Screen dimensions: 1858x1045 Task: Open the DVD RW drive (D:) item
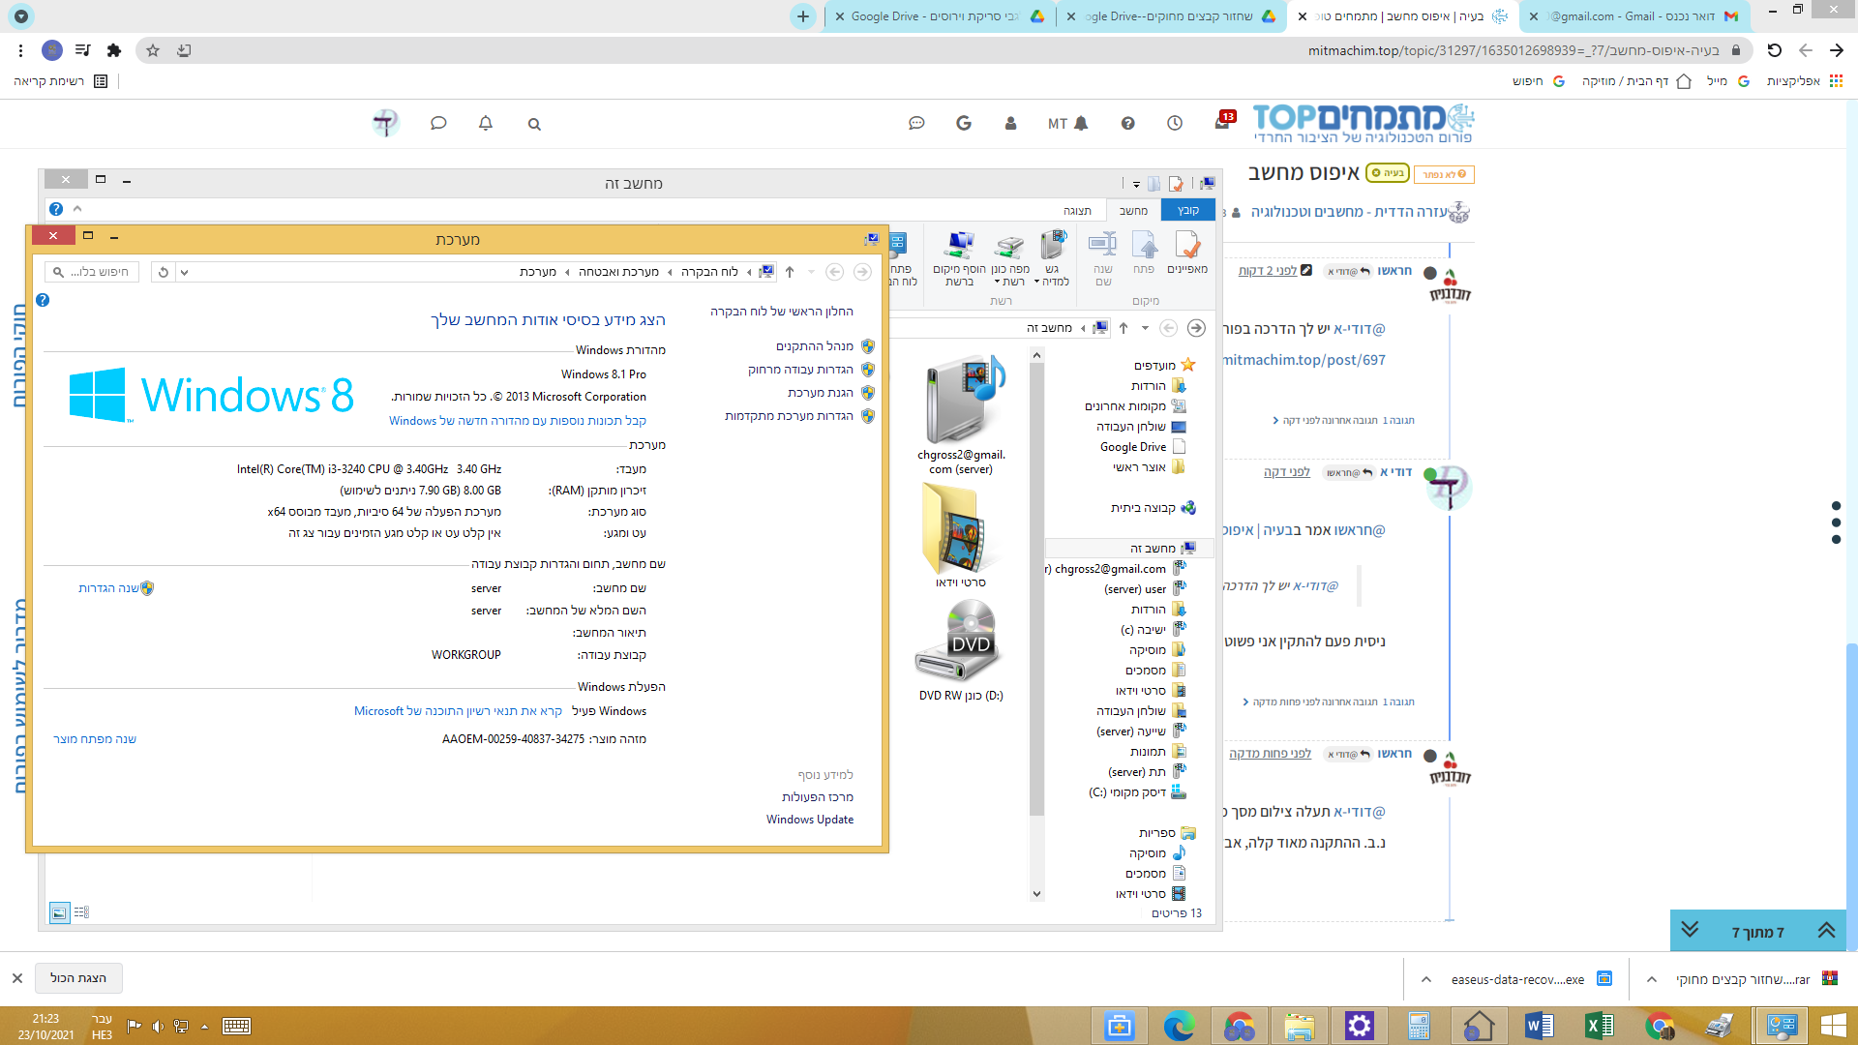coord(961,650)
